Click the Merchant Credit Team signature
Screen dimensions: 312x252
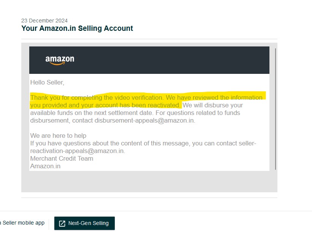[62, 158]
